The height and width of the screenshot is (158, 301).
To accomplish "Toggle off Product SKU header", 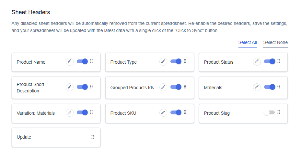I will (x=176, y=112).
